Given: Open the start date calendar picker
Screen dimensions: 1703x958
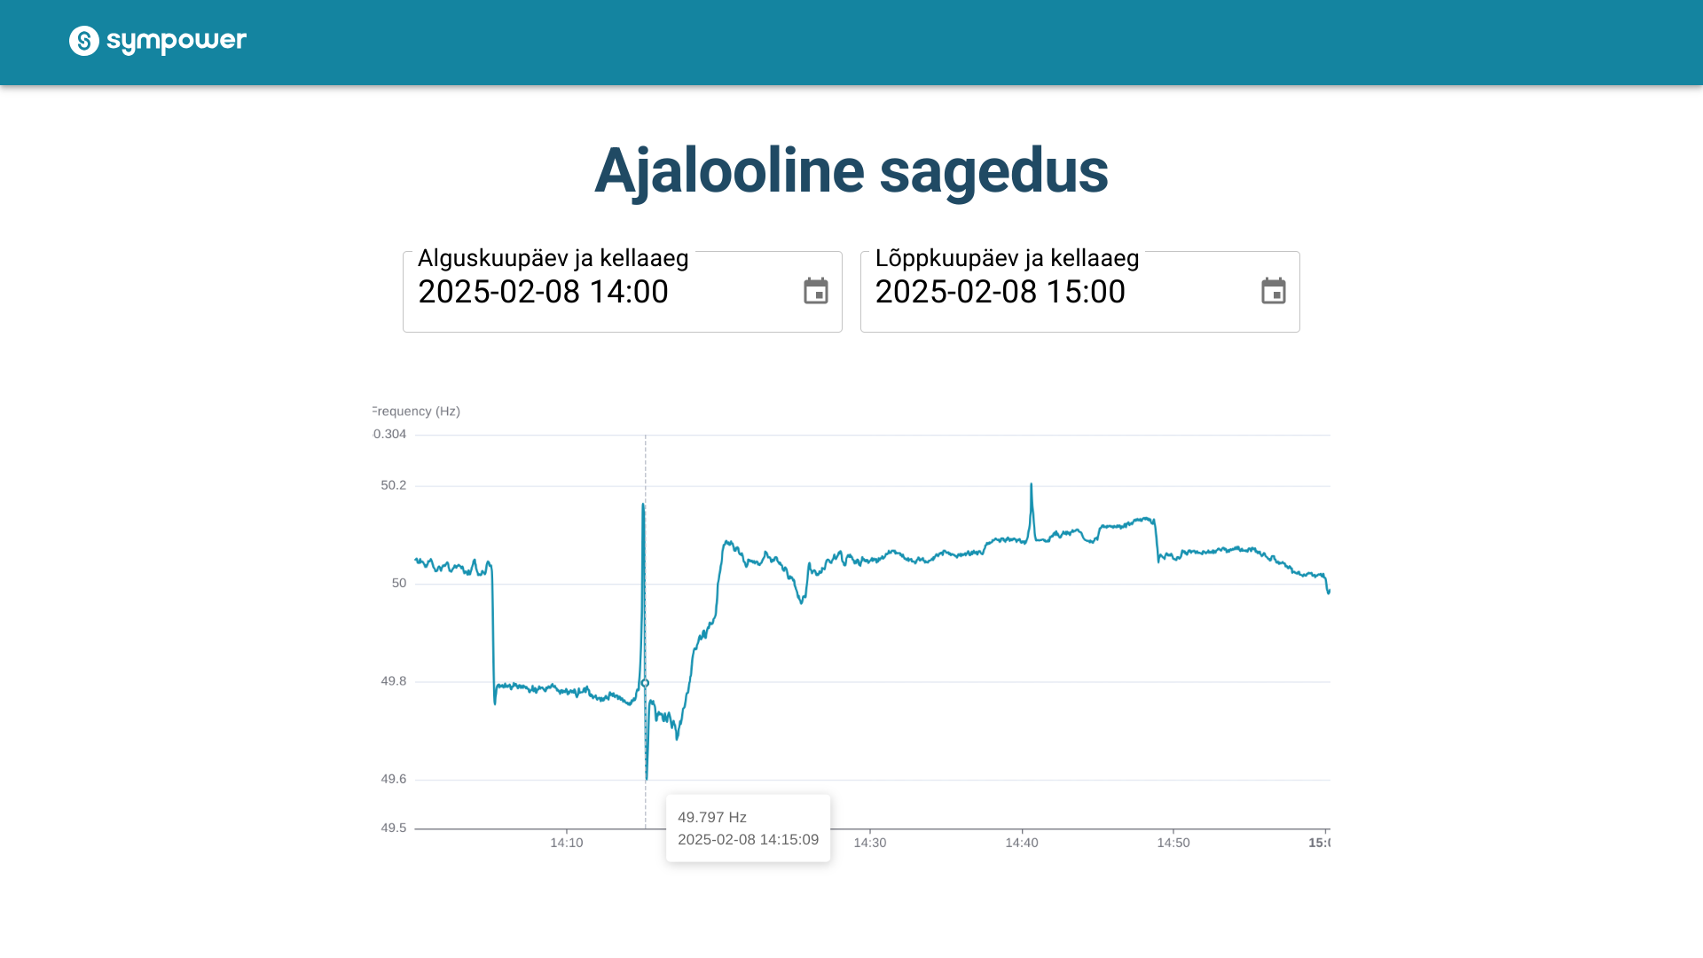Looking at the screenshot, I should coord(815,291).
